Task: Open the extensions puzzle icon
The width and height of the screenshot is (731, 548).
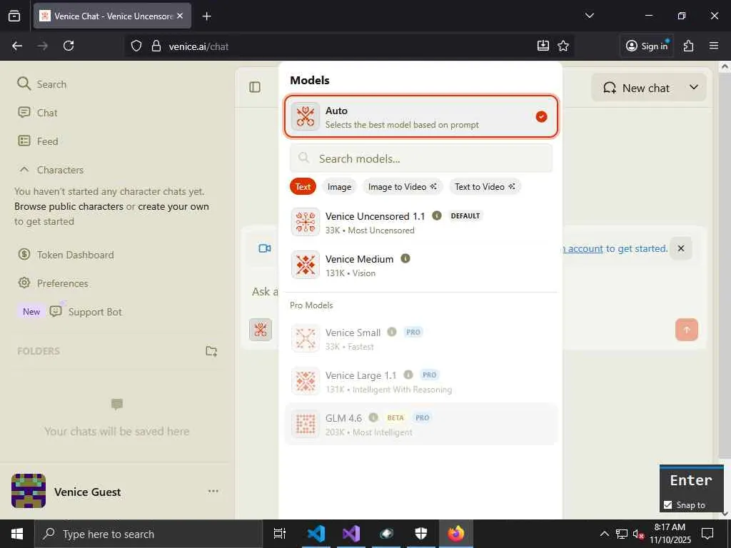Action: (x=689, y=46)
